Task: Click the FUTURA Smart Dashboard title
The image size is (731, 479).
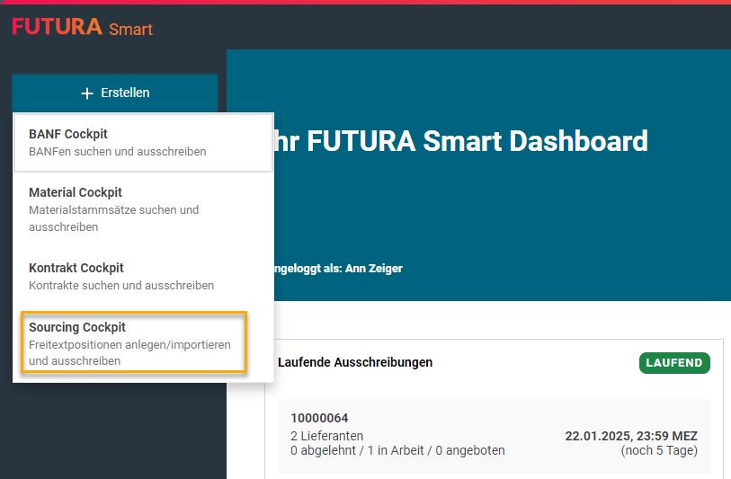Action: point(459,142)
